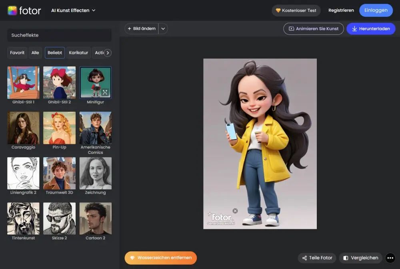
Task: Select the Alle category tab
Action: click(35, 53)
